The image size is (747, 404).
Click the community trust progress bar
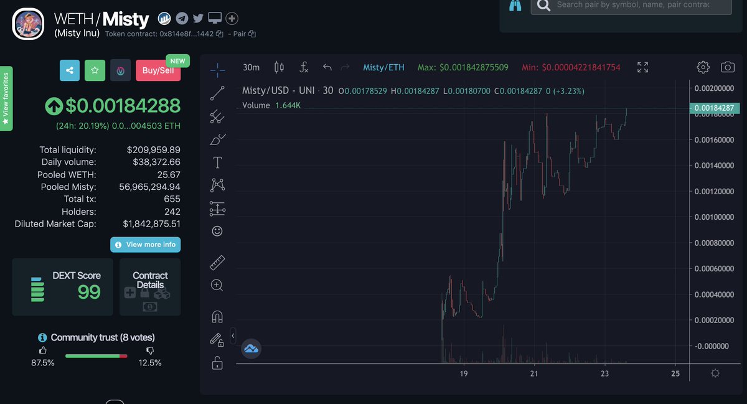(x=96, y=355)
